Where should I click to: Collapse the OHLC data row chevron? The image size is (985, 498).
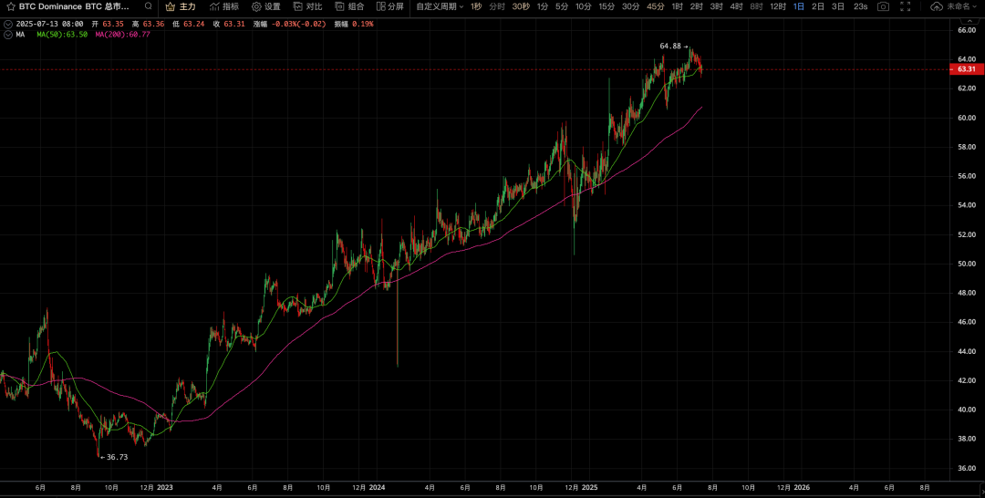point(7,24)
